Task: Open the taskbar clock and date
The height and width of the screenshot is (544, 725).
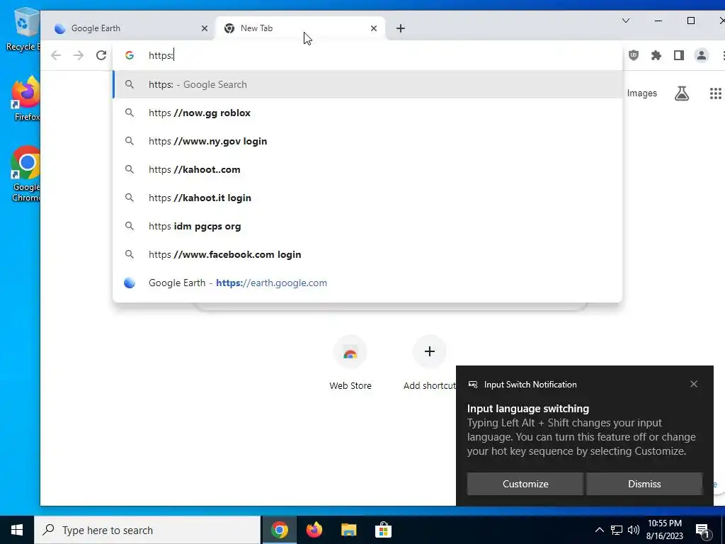Action: click(x=664, y=530)
